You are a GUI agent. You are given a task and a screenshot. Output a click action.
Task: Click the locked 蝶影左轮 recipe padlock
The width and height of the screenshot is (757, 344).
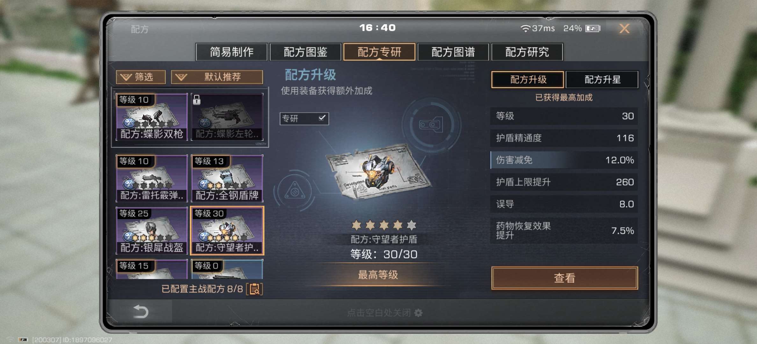[197, 100]
